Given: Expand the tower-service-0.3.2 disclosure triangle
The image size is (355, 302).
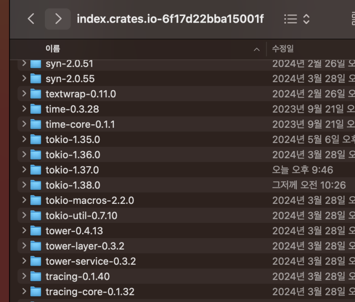Looking at the screenshot, I should point(24,261).
